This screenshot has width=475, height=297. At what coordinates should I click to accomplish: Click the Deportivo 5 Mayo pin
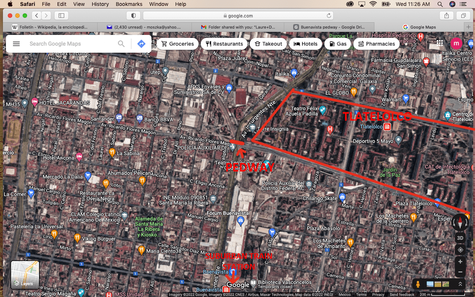[398, 140]
